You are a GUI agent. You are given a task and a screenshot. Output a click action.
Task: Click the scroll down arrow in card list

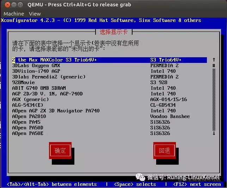(214, 133)
